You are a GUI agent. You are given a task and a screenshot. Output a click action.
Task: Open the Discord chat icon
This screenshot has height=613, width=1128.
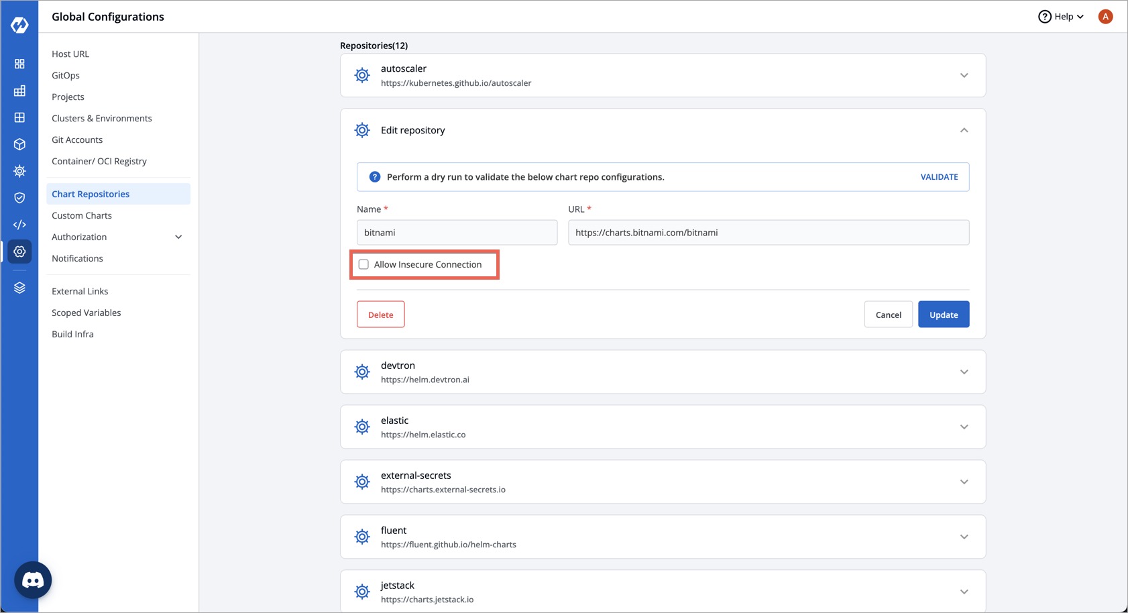pos(33,580)
